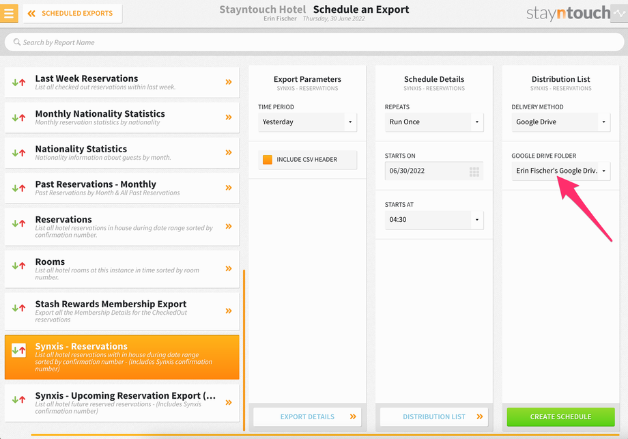Open chevron for Monthly Nationality Statistics
The image size is (628, 439).
pyautogui.click(x=229, y=117)
